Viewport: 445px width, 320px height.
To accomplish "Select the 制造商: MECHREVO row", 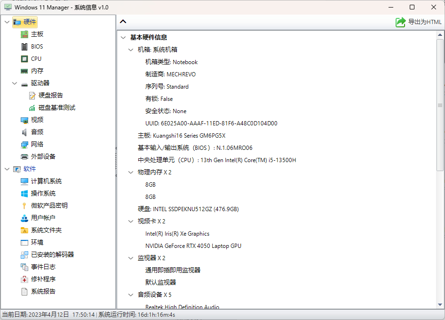I will (x=170, y=74).
